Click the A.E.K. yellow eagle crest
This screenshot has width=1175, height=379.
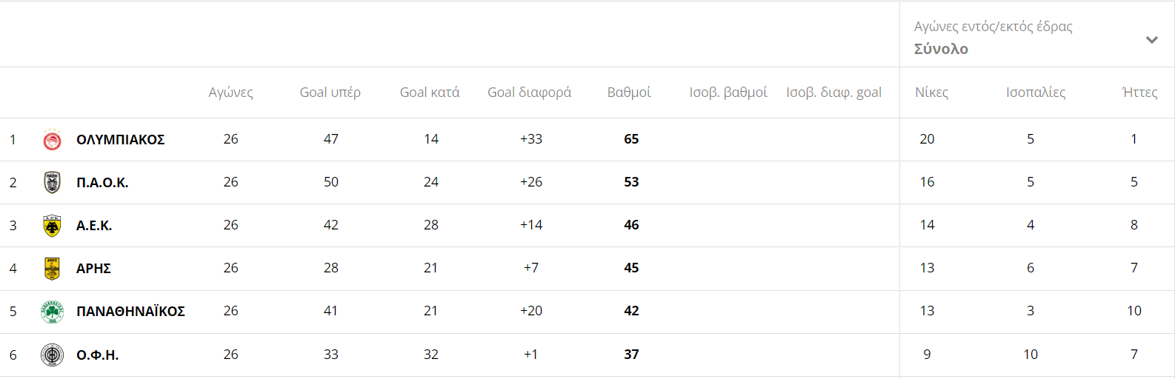click(x=52, y=226)
